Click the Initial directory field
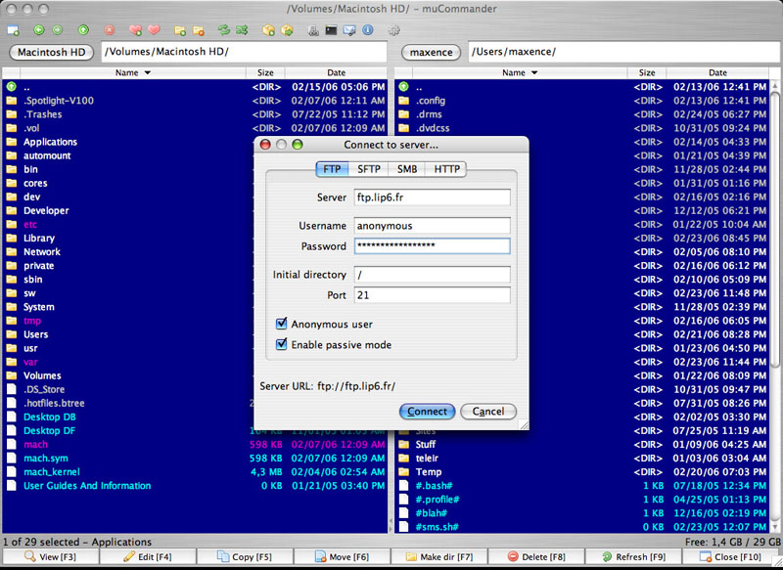This screenshot has width=783, height=570. [432, 275]
